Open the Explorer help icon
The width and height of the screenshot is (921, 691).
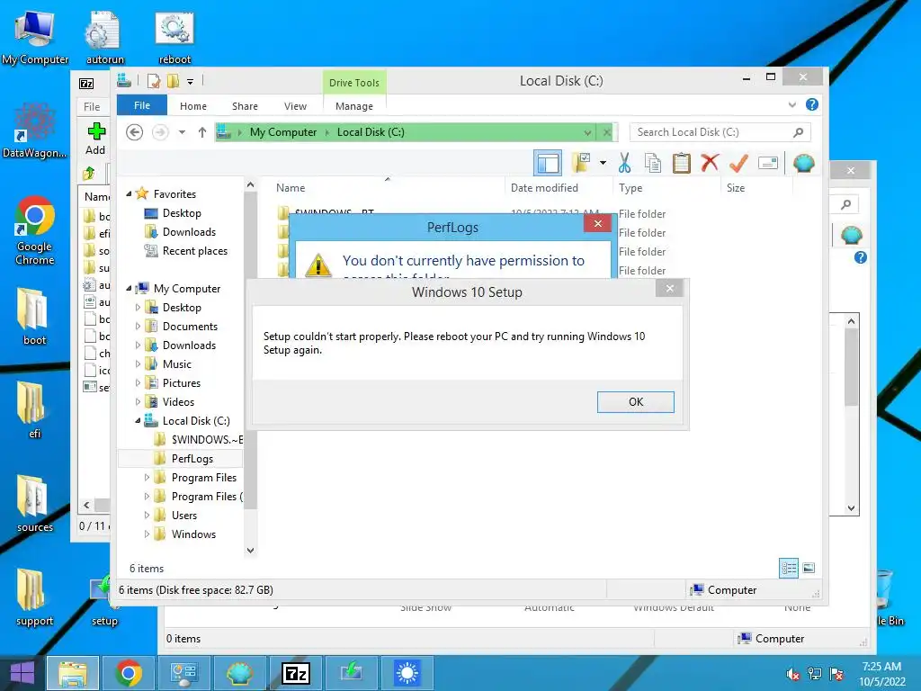[x=812, y=104]
